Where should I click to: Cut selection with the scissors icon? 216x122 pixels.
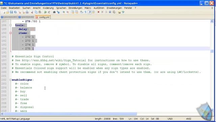[32, 12]
